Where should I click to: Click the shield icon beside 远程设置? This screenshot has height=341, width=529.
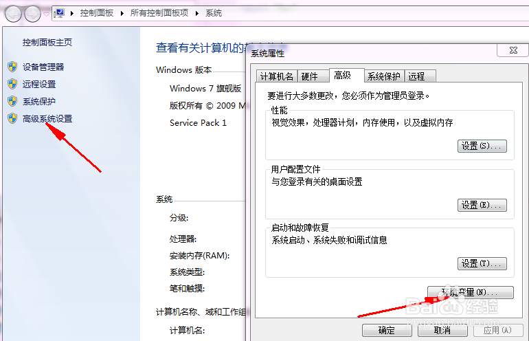[x=12, y=84]
